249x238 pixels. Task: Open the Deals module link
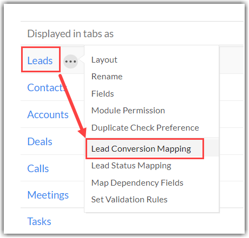(40, 141)
